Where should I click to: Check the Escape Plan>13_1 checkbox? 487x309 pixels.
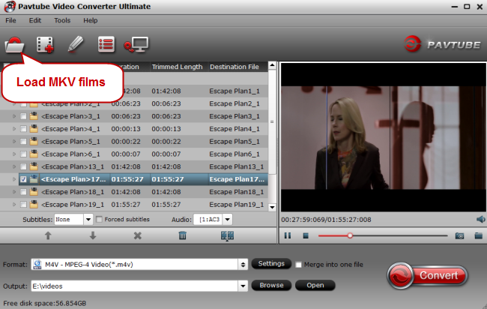(x=23, y=166)
